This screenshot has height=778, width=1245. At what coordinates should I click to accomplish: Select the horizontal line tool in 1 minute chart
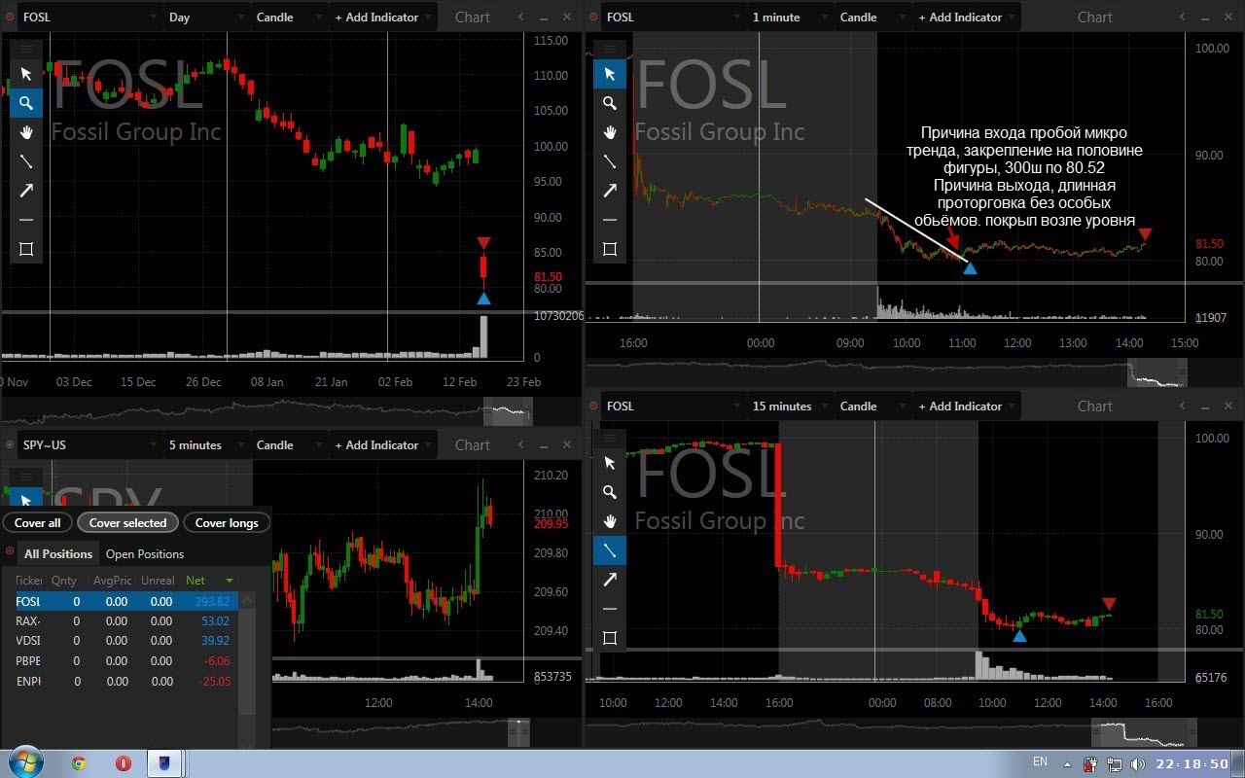[x=610, y=220]
